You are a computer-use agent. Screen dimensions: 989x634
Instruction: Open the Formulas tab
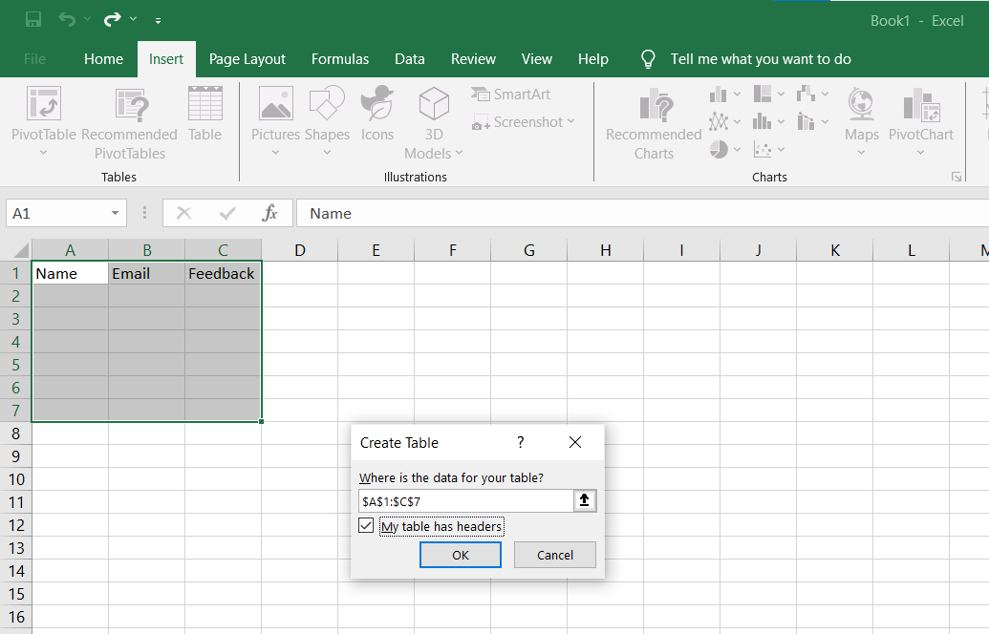[340, 58]
